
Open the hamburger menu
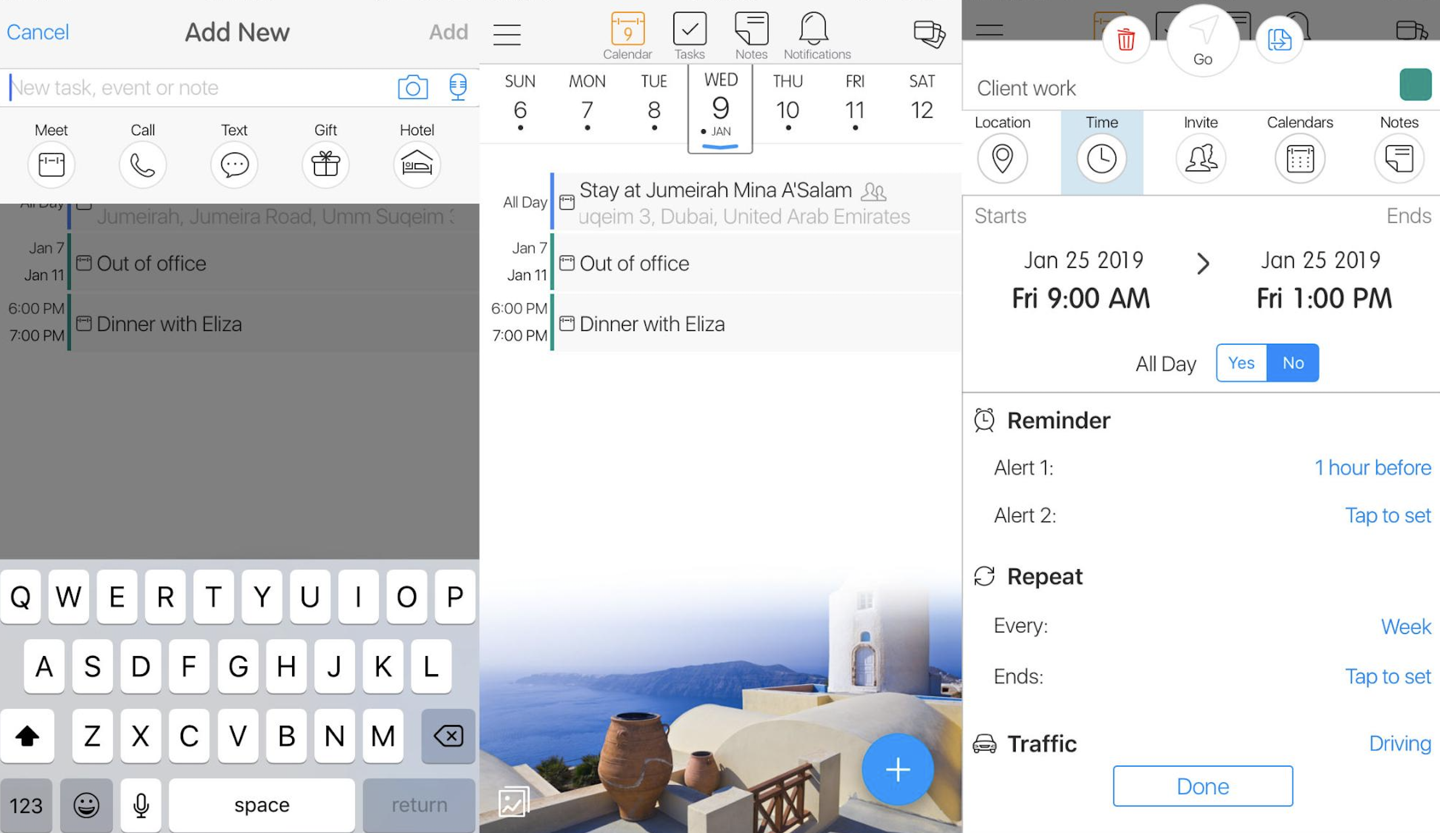(507, 35)
